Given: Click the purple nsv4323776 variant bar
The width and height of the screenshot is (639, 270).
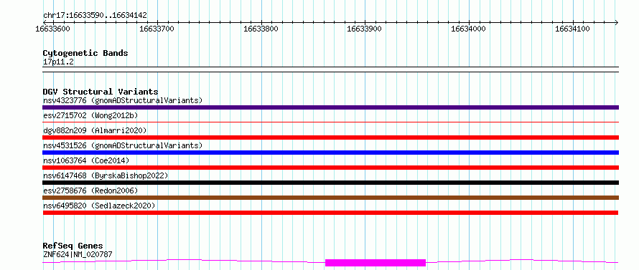Looking at the screenshot, I should tap(330, 107).
